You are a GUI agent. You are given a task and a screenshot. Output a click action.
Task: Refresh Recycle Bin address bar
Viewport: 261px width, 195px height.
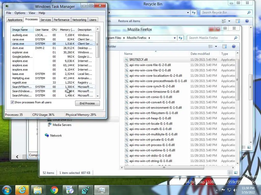(194, 12)
